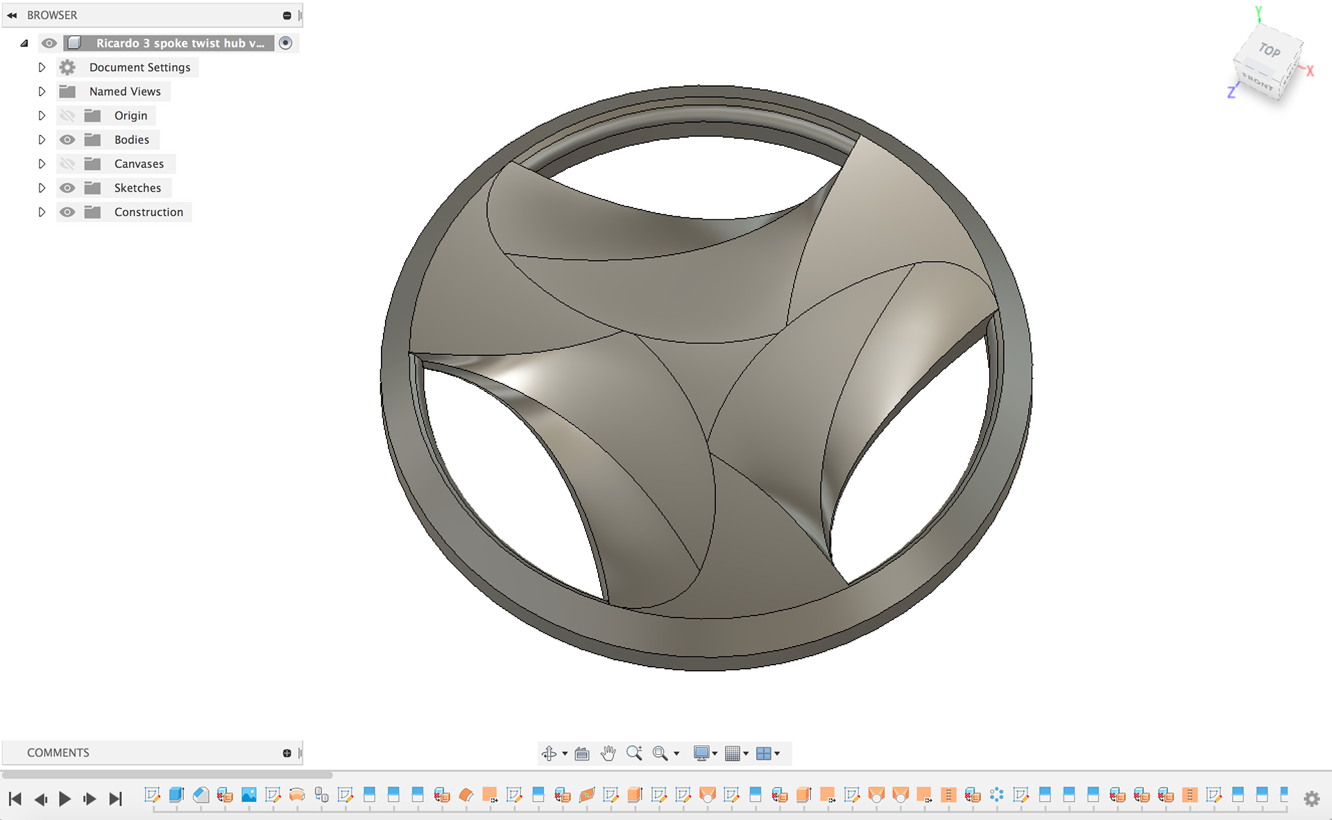This screenshot has height=820, width=1332.
Task: Minimize the Browser panel with the round button
Action: tap(287, 15)
